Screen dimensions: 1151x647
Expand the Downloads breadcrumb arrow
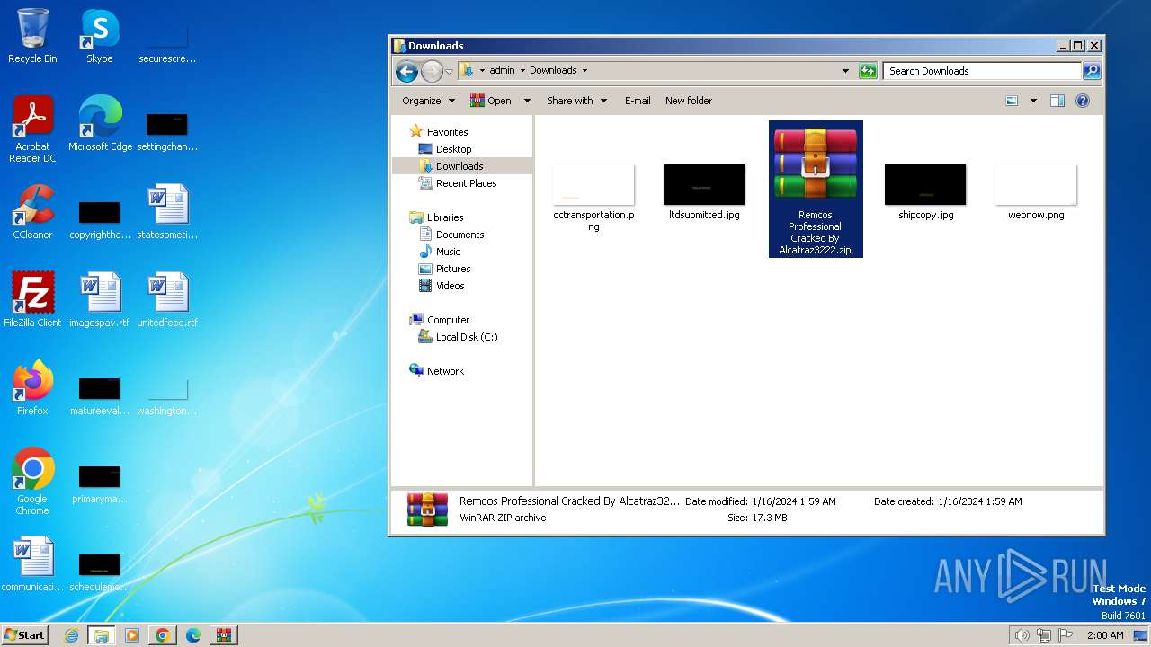(x=584, y=70)
